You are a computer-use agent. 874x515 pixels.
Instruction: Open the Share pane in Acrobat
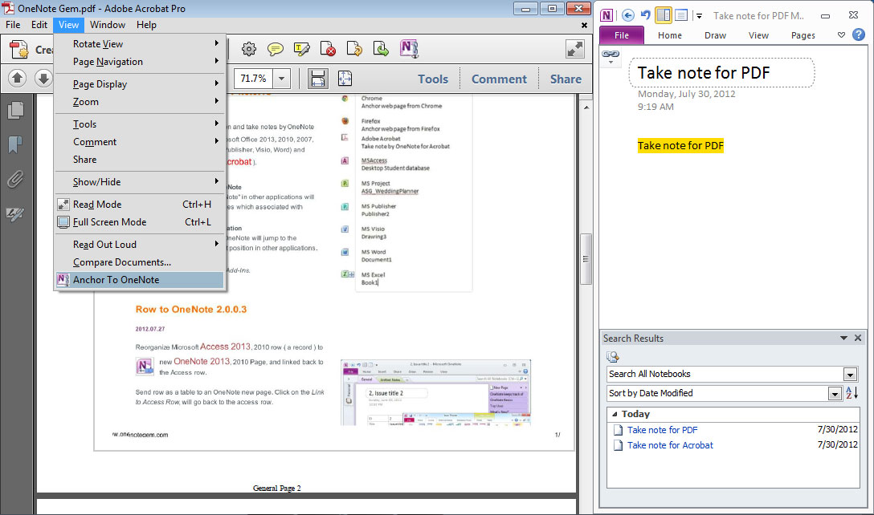click(x=566, y=79)
